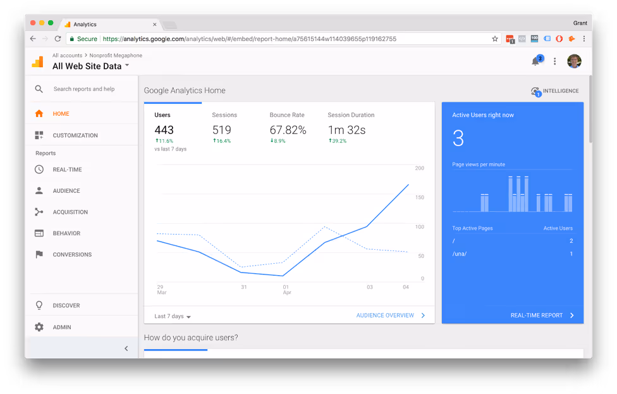
Task: Open the BEHAVIOR reports section
Action: (x=82, y=233)
